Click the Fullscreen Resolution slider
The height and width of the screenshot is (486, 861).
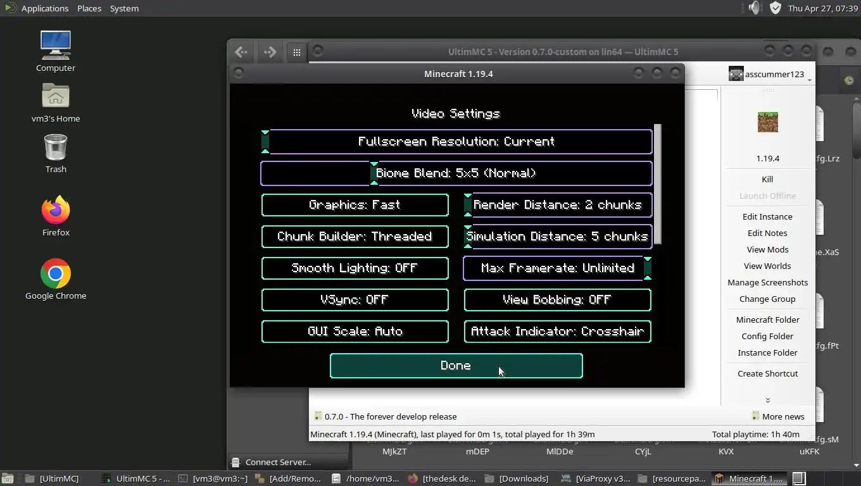click(456, 142)
